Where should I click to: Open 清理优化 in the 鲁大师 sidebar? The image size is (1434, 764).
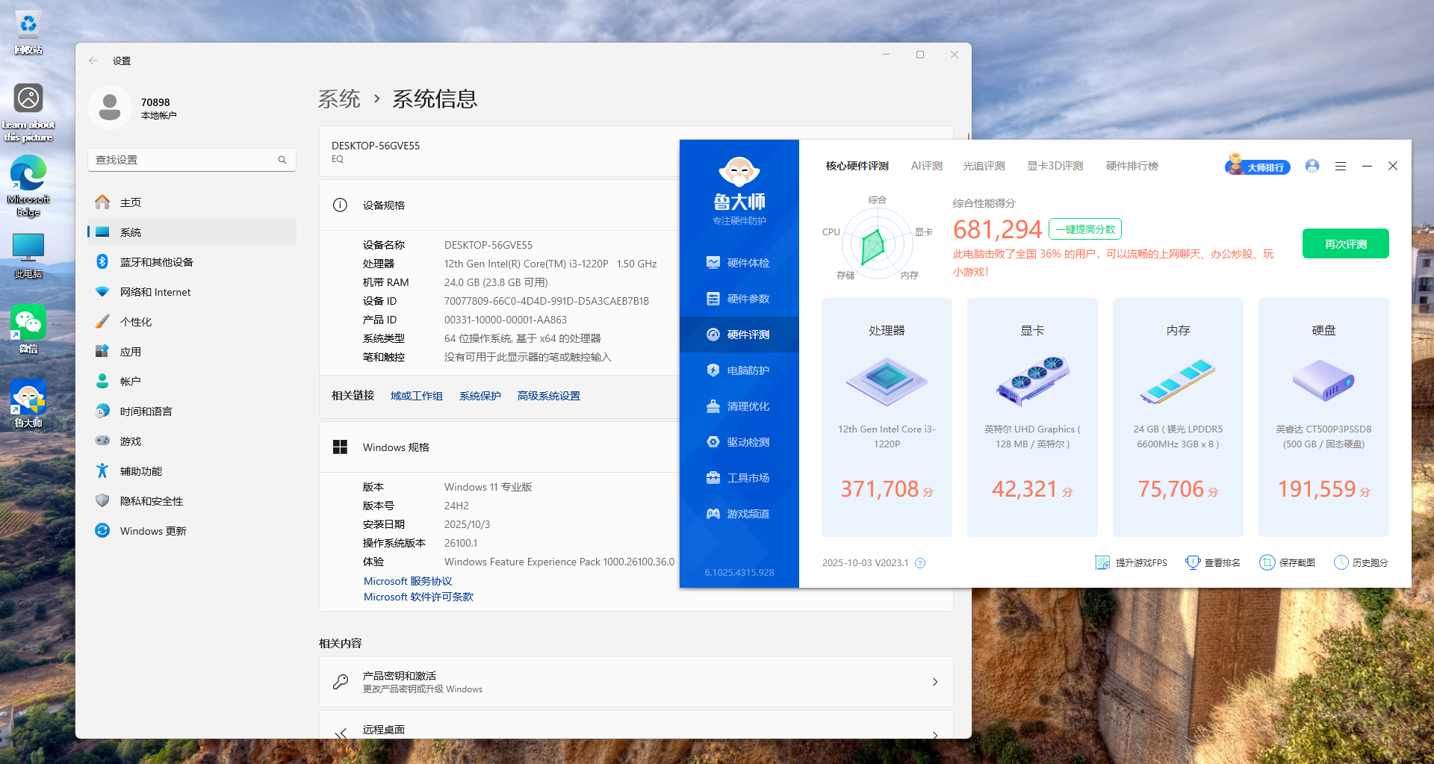tap(739, 406)
